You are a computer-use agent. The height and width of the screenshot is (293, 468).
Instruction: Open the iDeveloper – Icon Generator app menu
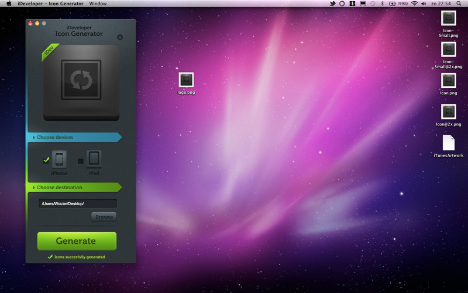(50, 4)
